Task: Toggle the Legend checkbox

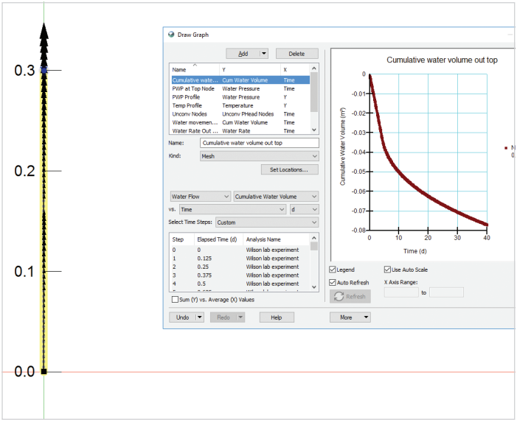Action: [333, 270]
